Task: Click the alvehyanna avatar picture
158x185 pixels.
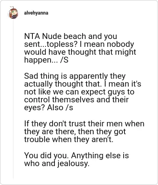Action: pyautogui.click(x=13, y=13)
